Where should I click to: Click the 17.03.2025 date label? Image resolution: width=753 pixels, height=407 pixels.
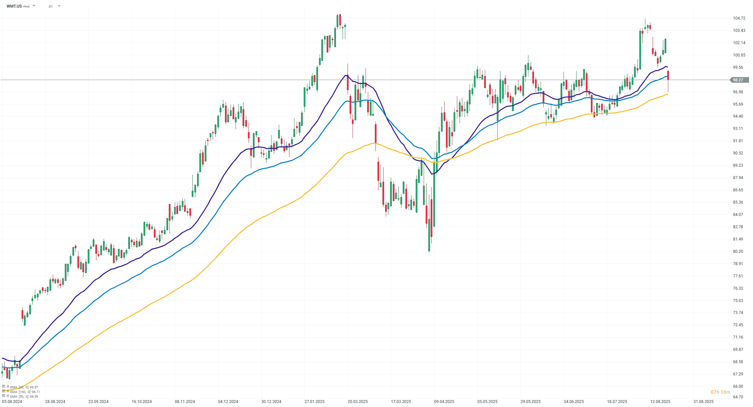401,402
